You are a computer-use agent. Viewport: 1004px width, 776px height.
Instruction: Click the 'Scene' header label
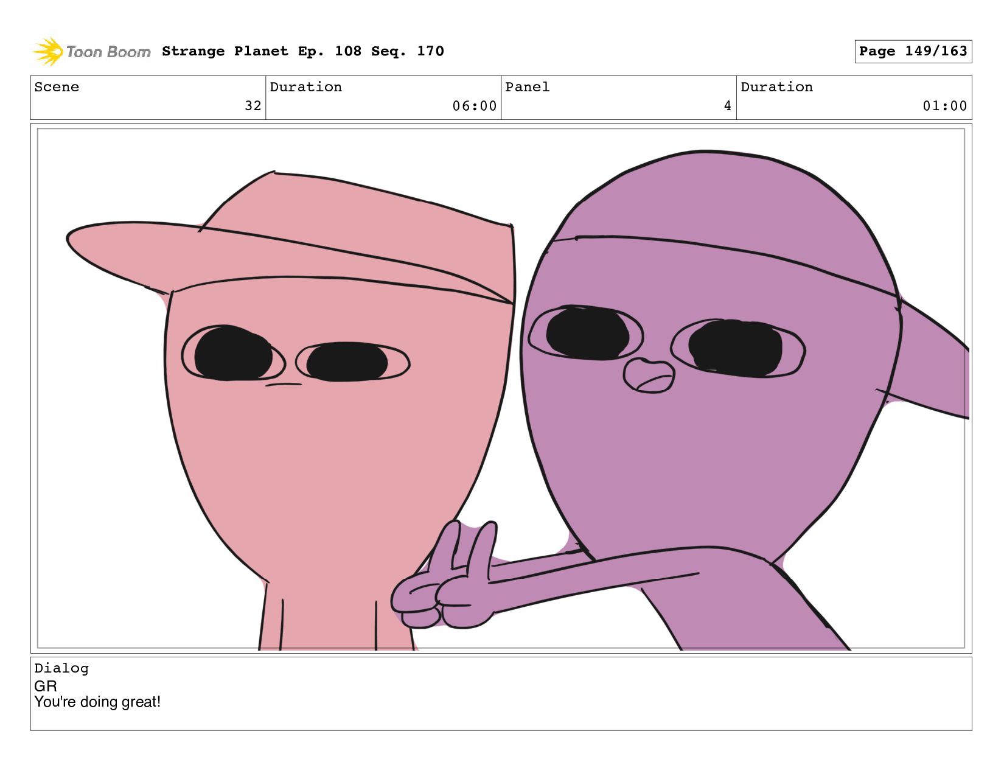coord(57,87)
